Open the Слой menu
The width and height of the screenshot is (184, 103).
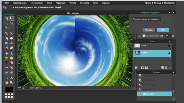(x=49, y=3)
